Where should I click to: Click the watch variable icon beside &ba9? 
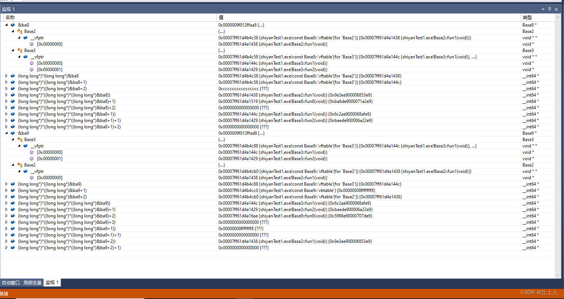[12, 133]
